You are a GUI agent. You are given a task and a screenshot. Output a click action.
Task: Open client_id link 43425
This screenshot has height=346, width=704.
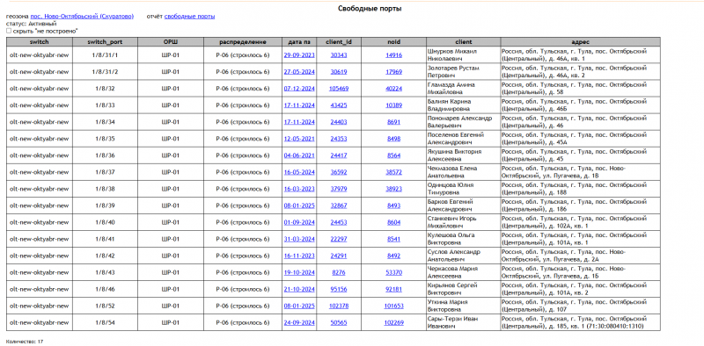coord(339,105)
